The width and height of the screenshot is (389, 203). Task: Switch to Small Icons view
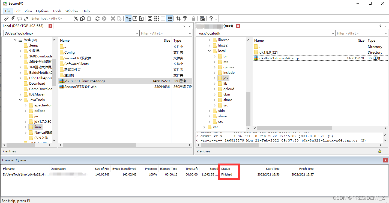[157, 19]
